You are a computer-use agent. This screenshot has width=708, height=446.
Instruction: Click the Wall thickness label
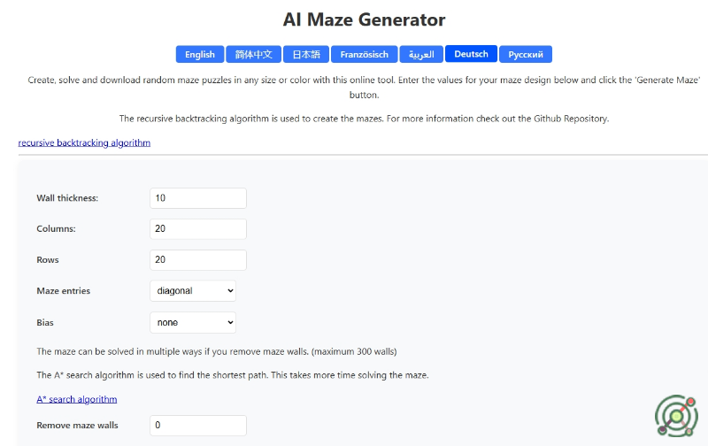(x=67, y=198)
